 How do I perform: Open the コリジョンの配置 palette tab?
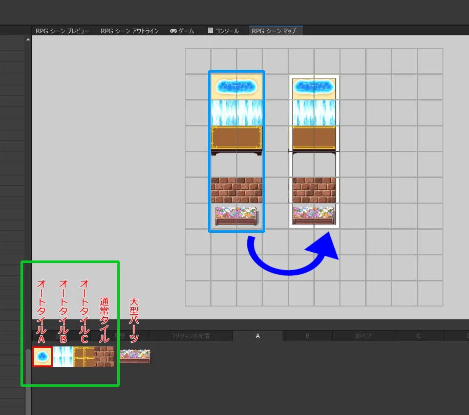pos(189,336)
